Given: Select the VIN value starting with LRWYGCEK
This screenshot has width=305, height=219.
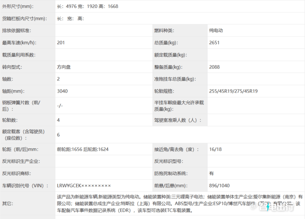Looking at the screenshot, I should [84, 185].
